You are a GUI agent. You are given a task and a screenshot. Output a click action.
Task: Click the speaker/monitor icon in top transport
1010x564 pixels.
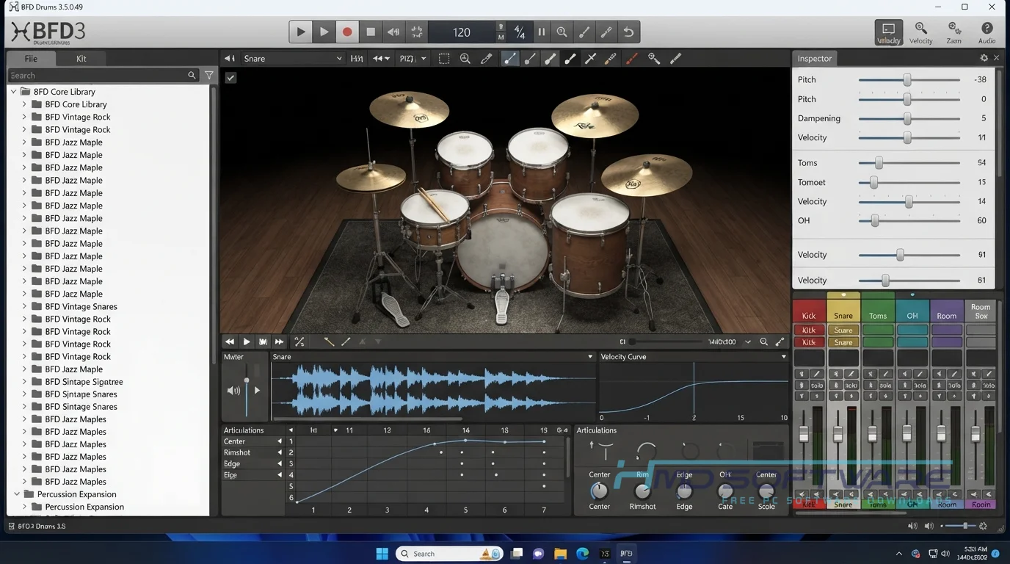pos(393,32)
